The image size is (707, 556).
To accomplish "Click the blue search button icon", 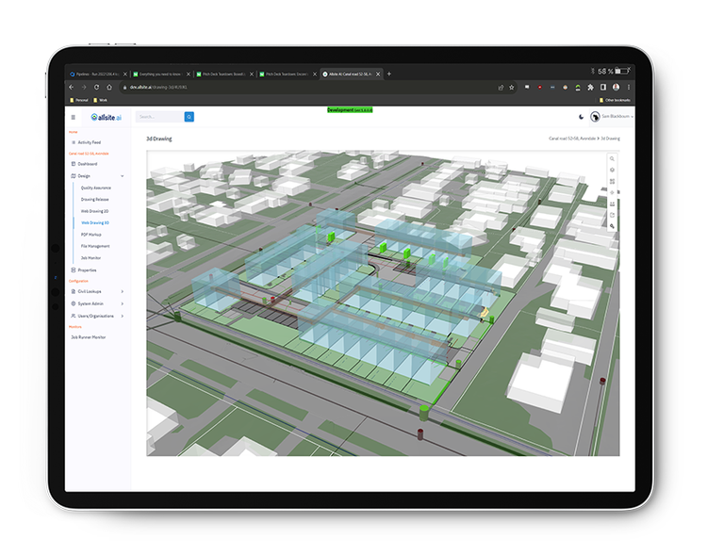I will (x=189, y=117).
